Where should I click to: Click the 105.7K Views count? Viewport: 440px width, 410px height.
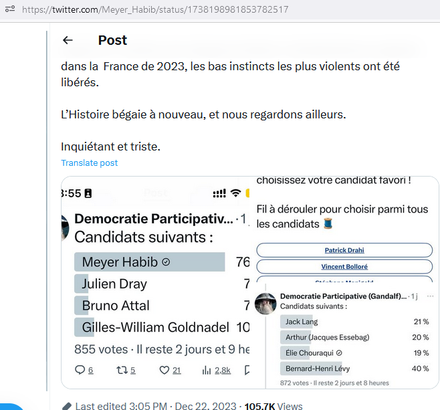273,407
